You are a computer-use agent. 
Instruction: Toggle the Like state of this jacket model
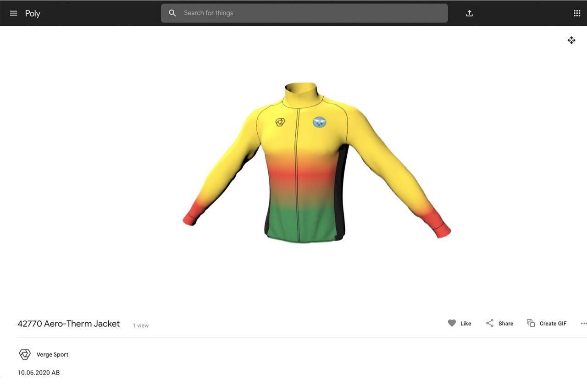click(460, 323)
